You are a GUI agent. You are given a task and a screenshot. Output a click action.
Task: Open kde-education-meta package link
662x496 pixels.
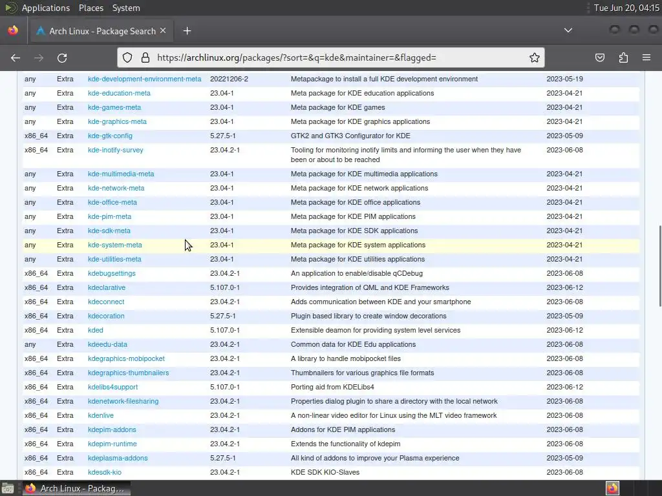pos(119,93)
